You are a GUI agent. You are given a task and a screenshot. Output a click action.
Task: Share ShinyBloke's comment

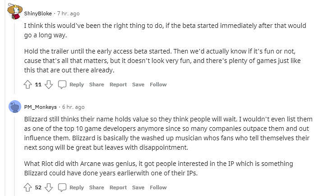coord(97,85)
